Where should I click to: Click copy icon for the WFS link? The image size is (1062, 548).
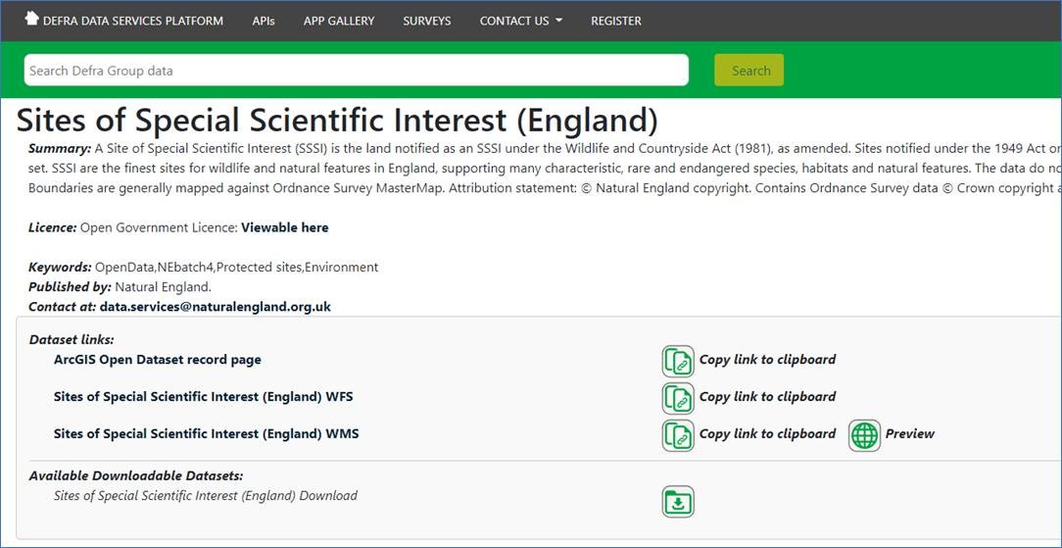(678, 398)
